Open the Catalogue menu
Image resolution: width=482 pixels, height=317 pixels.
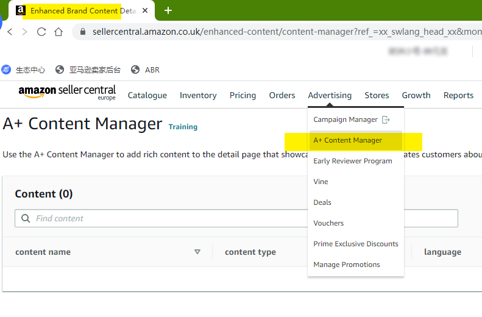[x=147, y=95]
